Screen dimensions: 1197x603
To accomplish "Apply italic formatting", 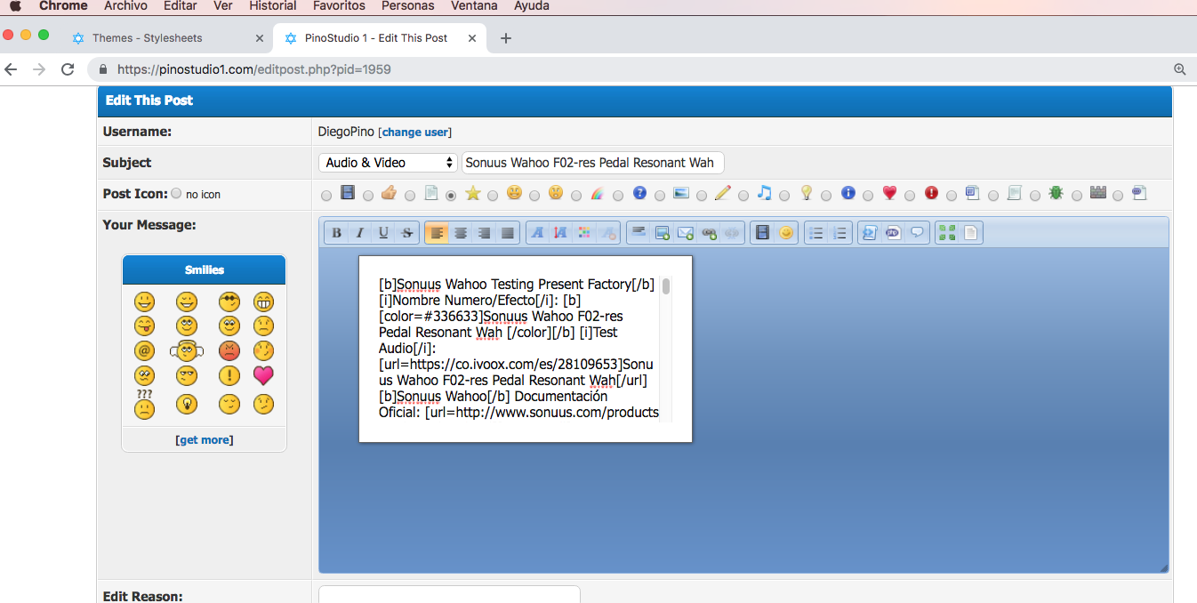I will tap(359, 233).
